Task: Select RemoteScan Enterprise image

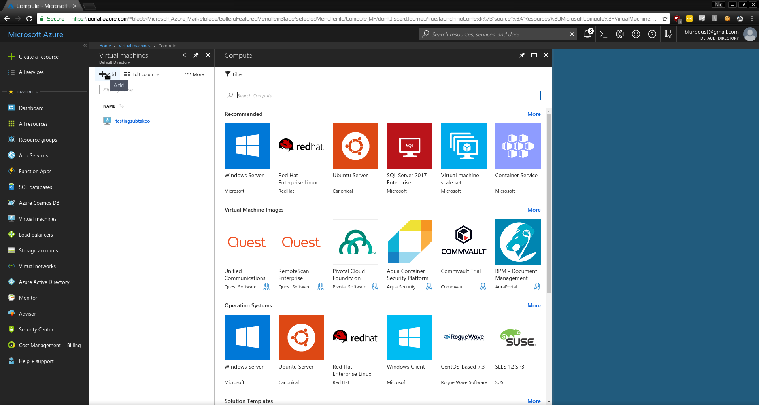Action: pos(301,254)
